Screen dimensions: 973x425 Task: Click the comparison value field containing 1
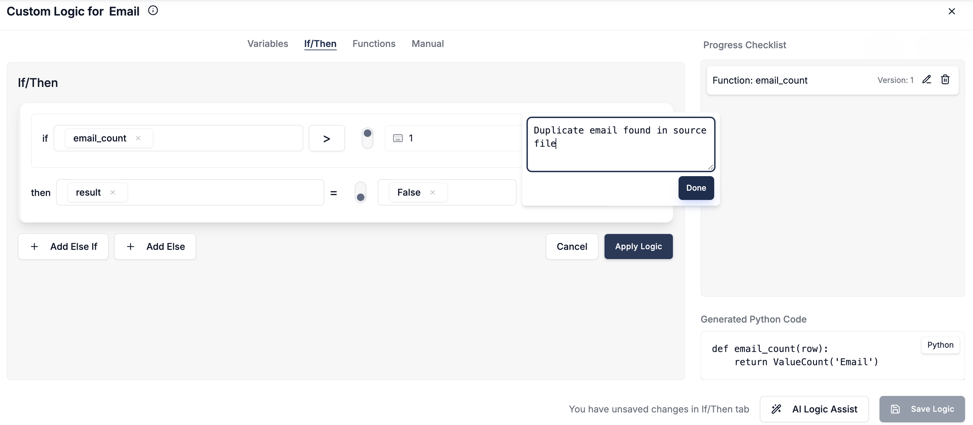pyautogui.click(x=453, y=138)
